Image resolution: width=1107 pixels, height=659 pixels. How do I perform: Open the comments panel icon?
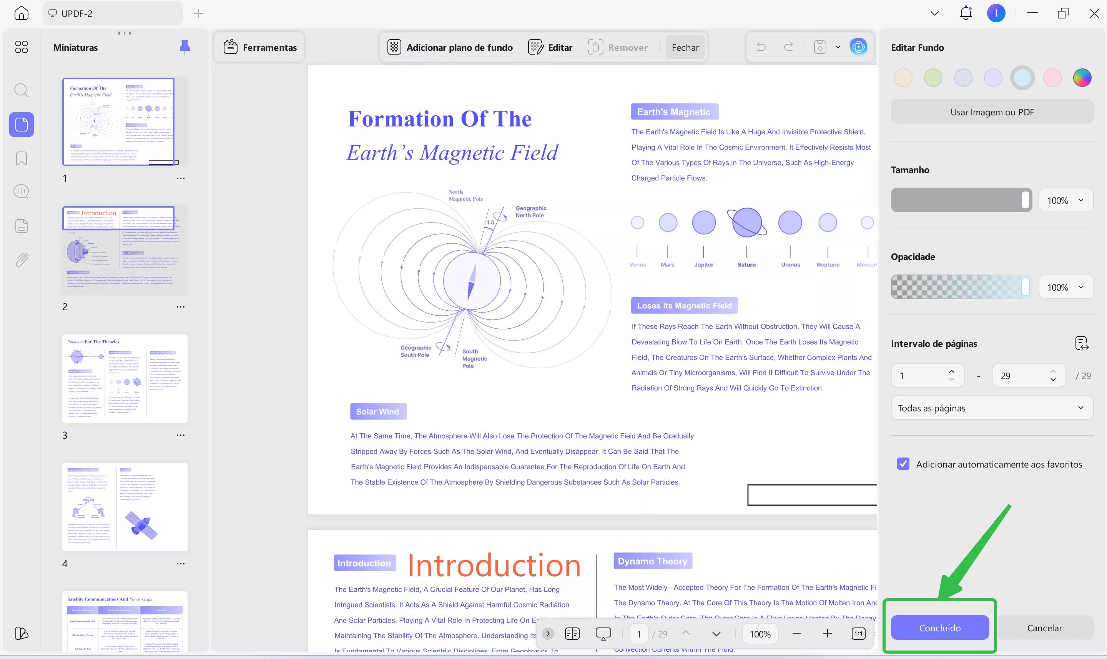[x=21, y=191]
